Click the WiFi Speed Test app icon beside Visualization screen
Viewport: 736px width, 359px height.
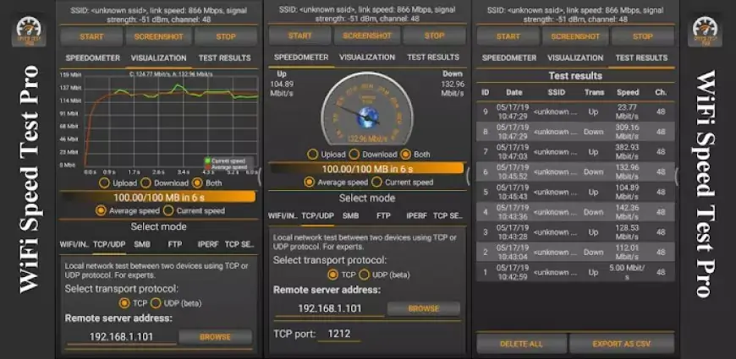coord(29,31)
